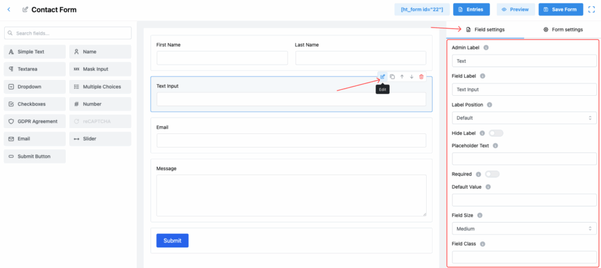
Task: Go back using the left chevron icon
Action: tap(9, 10)
